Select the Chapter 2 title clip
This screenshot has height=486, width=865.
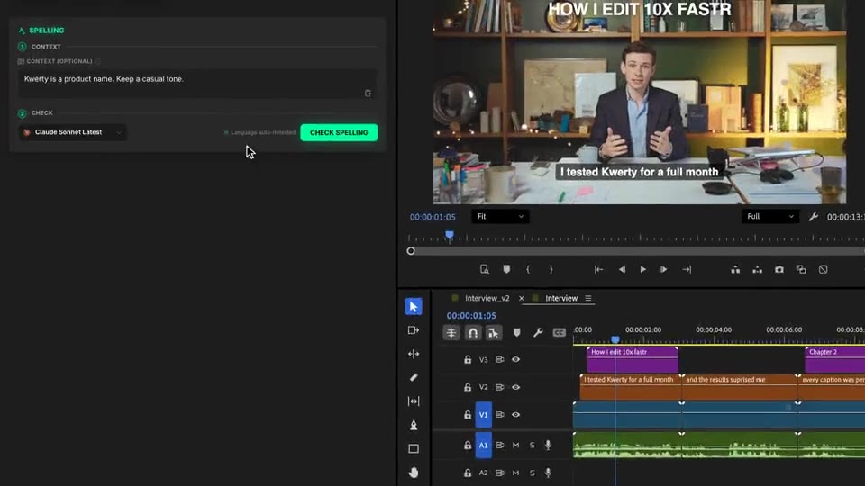[834, 359]
